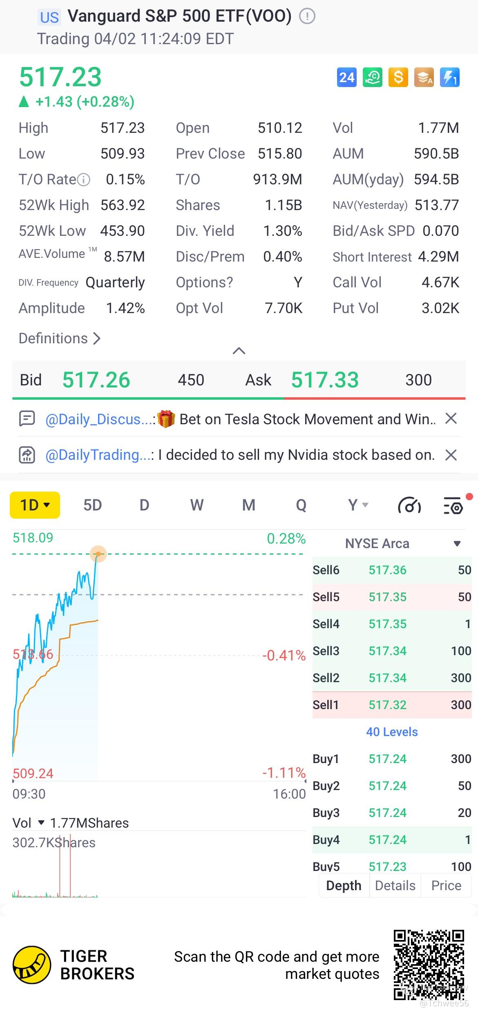Expand the NYSE Arca exchange dropdown
The width and height of the screenshot is (478, 1014).
457,544
